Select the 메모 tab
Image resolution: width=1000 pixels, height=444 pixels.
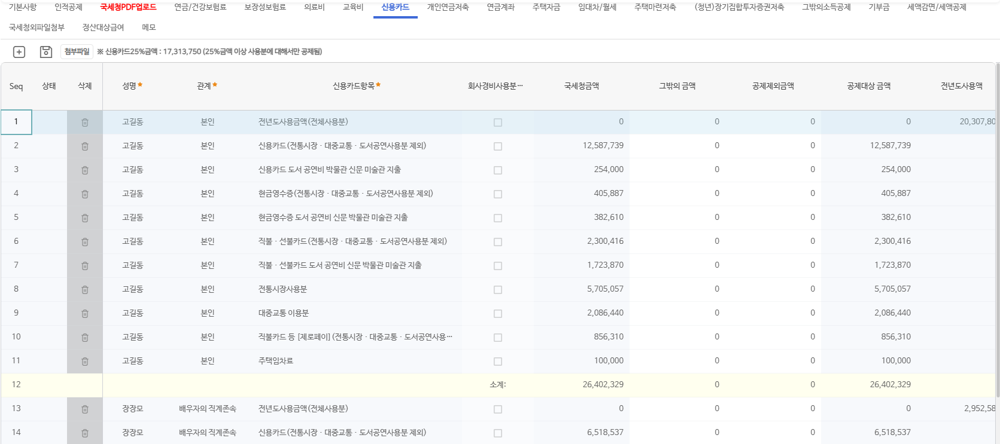click(x=149, y=27)
